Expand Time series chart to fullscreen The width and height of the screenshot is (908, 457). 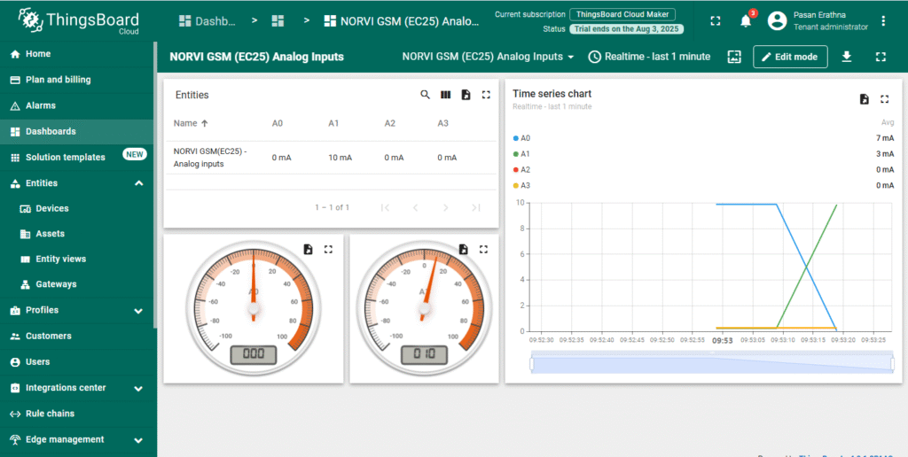point(884,99)
